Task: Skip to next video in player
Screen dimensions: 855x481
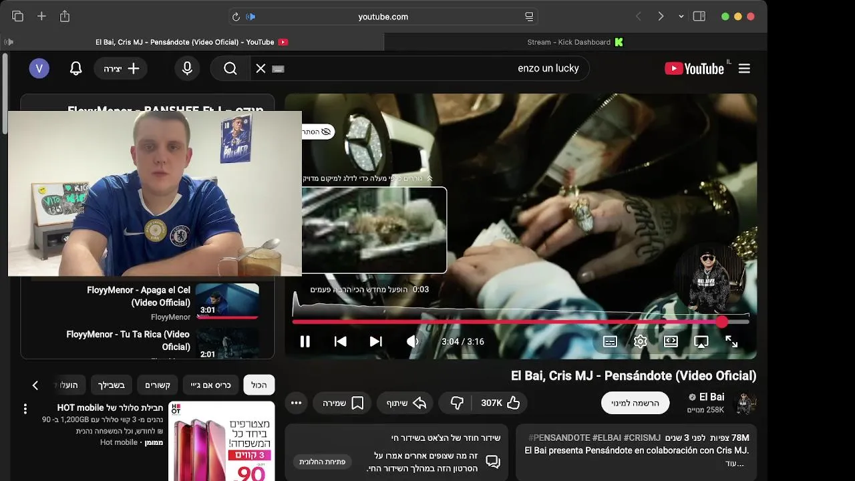Action: coord(376,341)
